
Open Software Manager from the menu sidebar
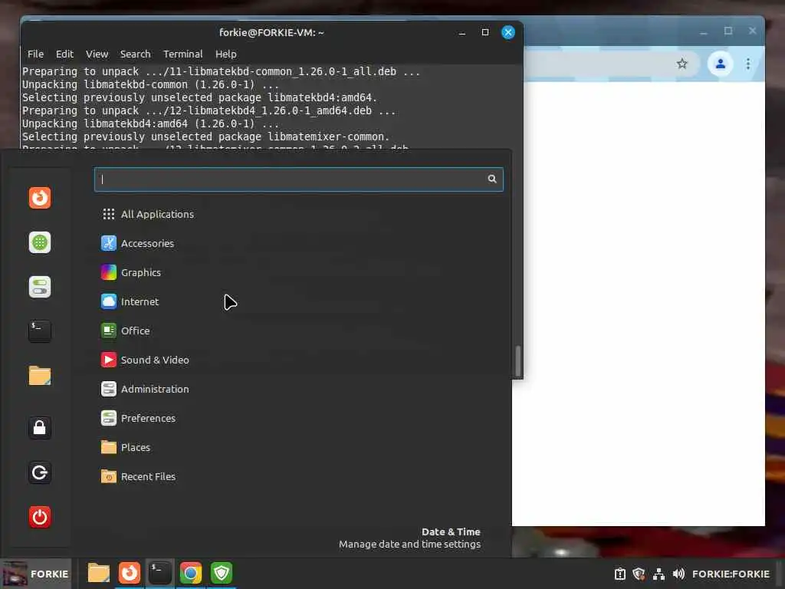point(40,242)
